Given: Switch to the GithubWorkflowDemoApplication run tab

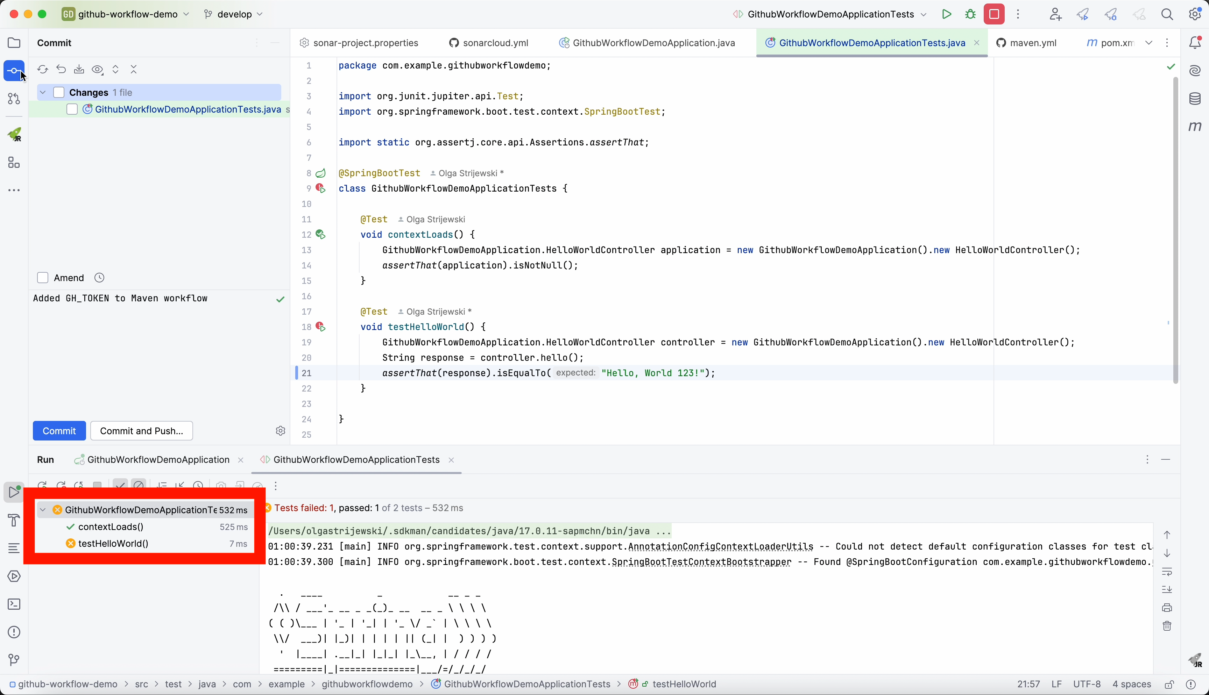Looking at the screenshot, I should (158, 460).
